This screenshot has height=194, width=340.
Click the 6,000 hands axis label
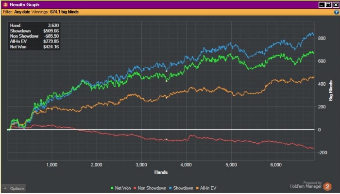[276, 165]
